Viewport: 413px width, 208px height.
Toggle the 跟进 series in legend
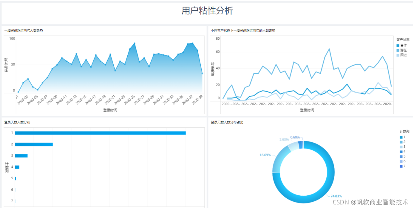tap(402, 55)
